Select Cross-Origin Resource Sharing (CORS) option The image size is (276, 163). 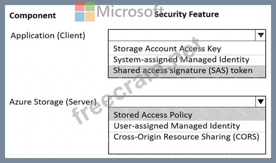[187, 137]
